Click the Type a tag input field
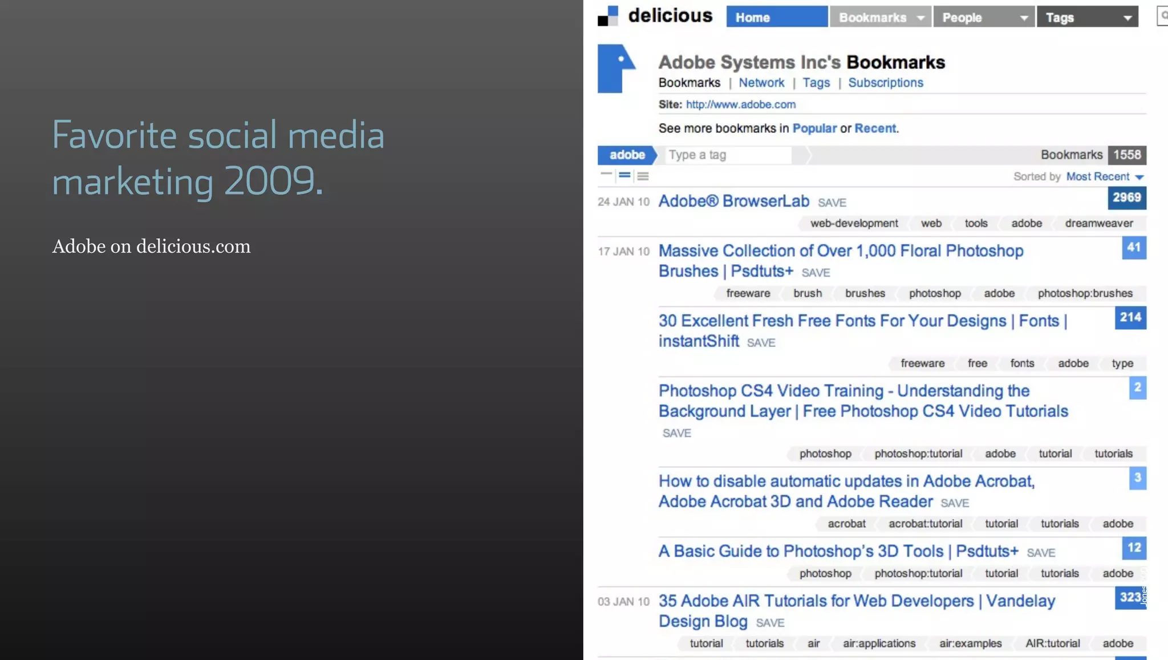This screenshot has height=660, width=1168. click(729, 155)
